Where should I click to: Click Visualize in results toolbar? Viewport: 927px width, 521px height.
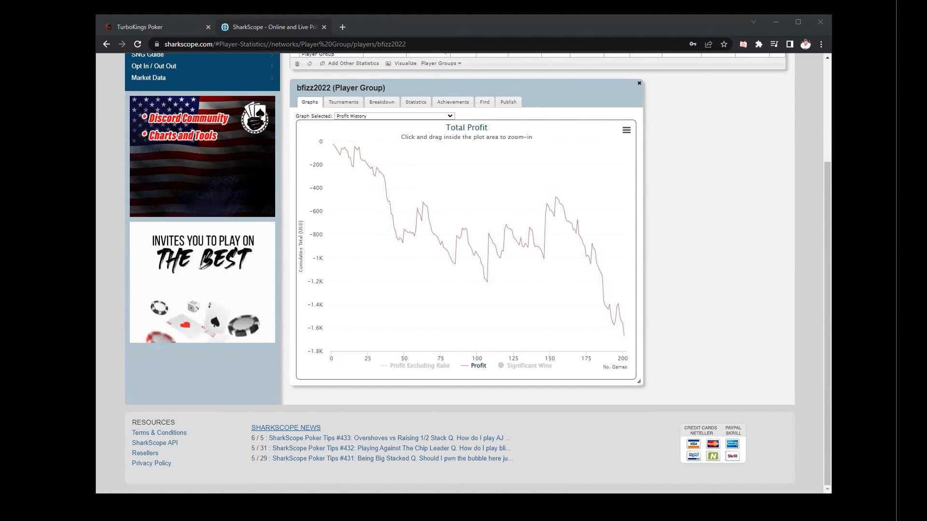click(x=401, y=63)
